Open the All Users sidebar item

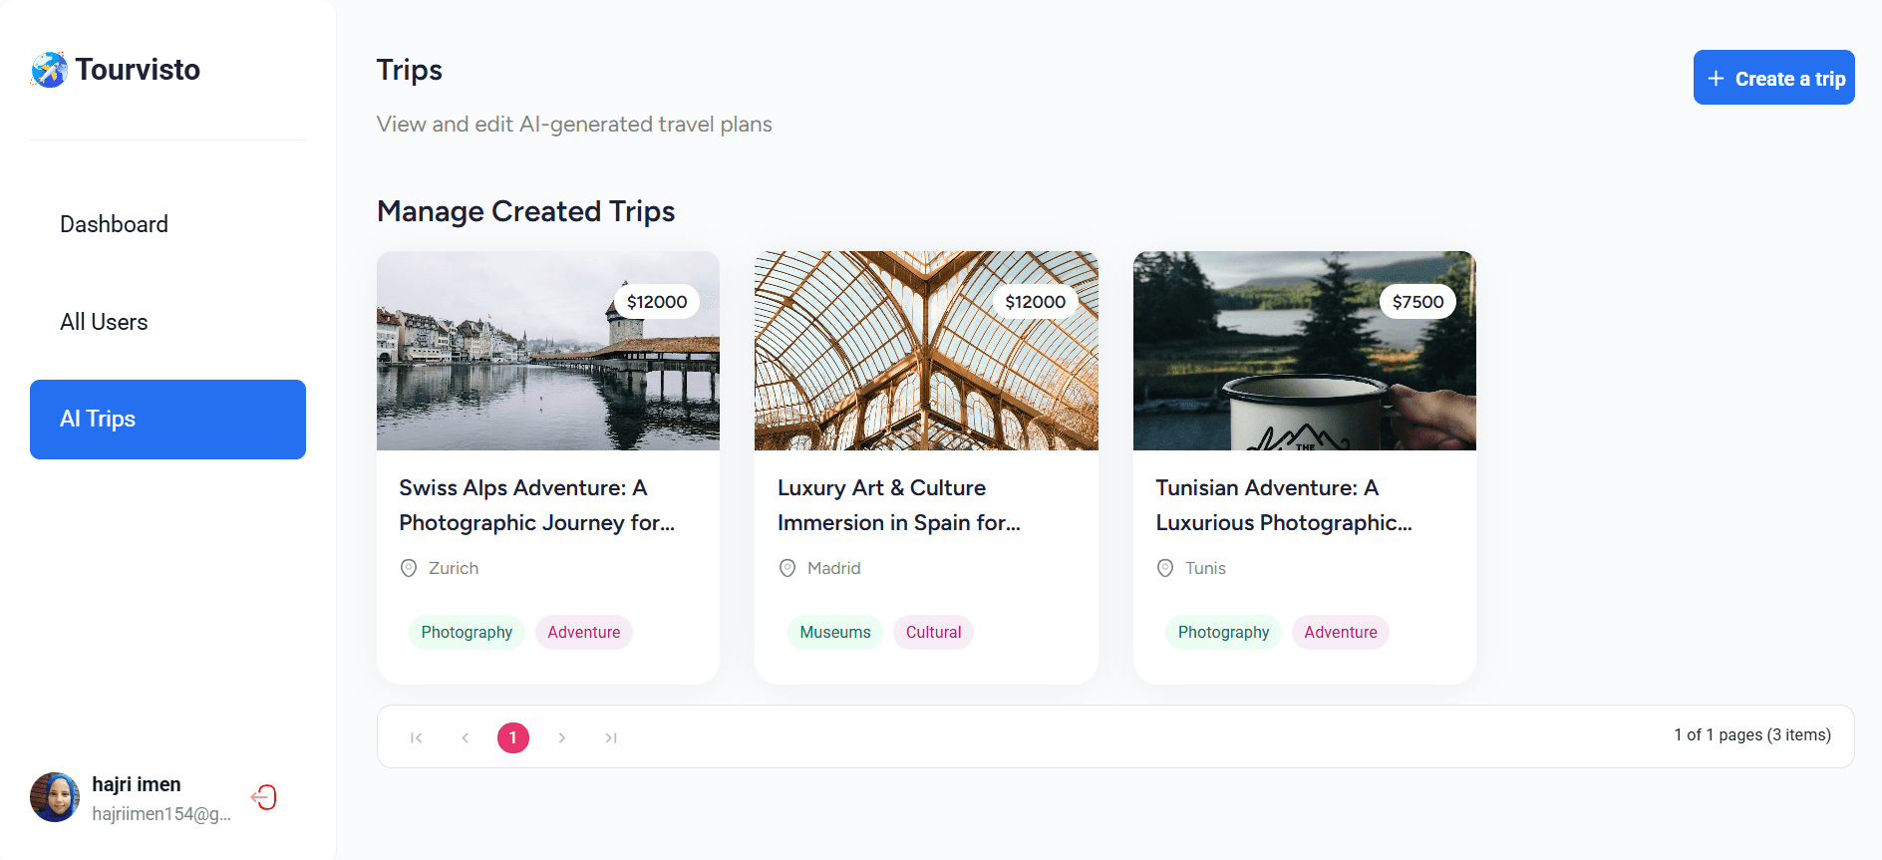point(104,322)
